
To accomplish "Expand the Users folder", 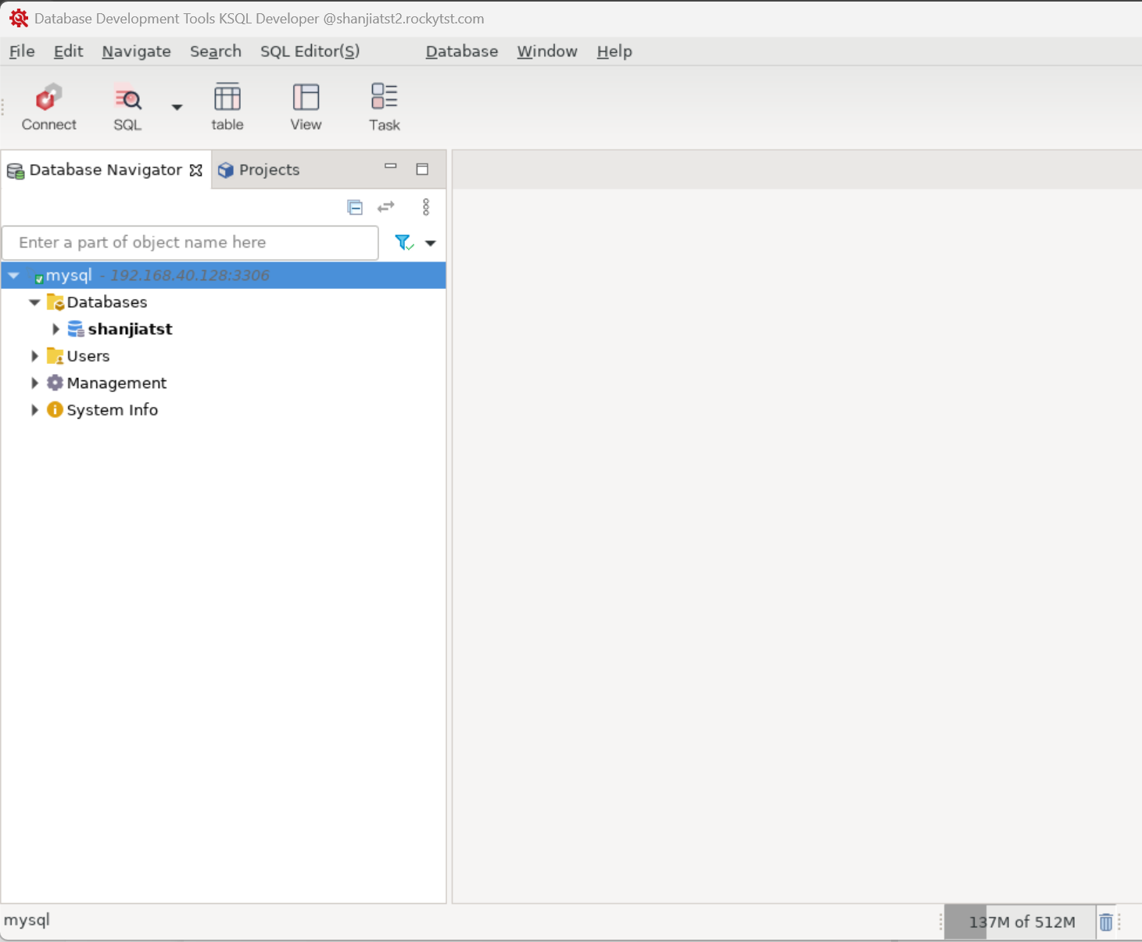I will coord(34,356).
